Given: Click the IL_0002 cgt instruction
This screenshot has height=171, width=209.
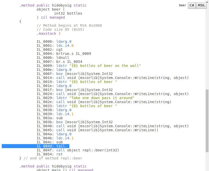Looking at the screenshot, I should coord(59,50).
